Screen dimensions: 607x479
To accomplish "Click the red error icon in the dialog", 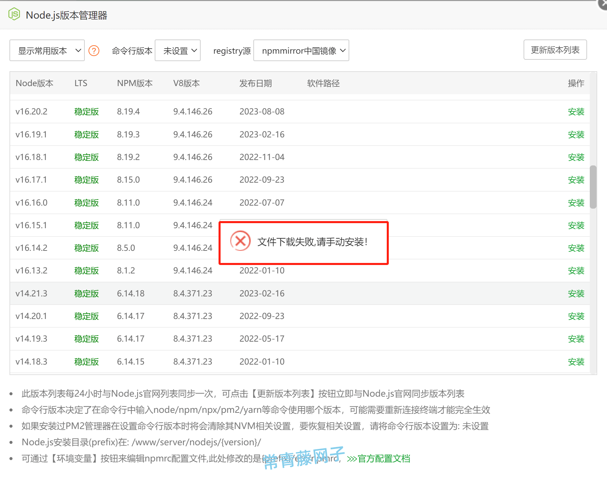I will (240, 241).
